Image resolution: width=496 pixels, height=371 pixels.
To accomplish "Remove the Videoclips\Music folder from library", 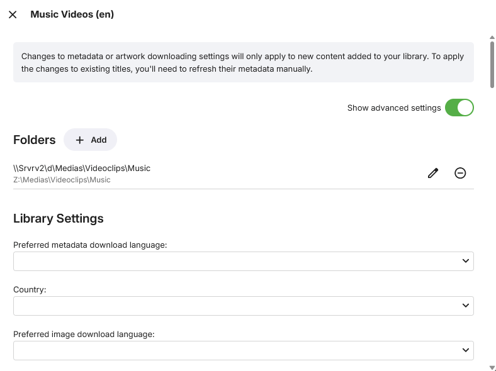I will (460, 173).
